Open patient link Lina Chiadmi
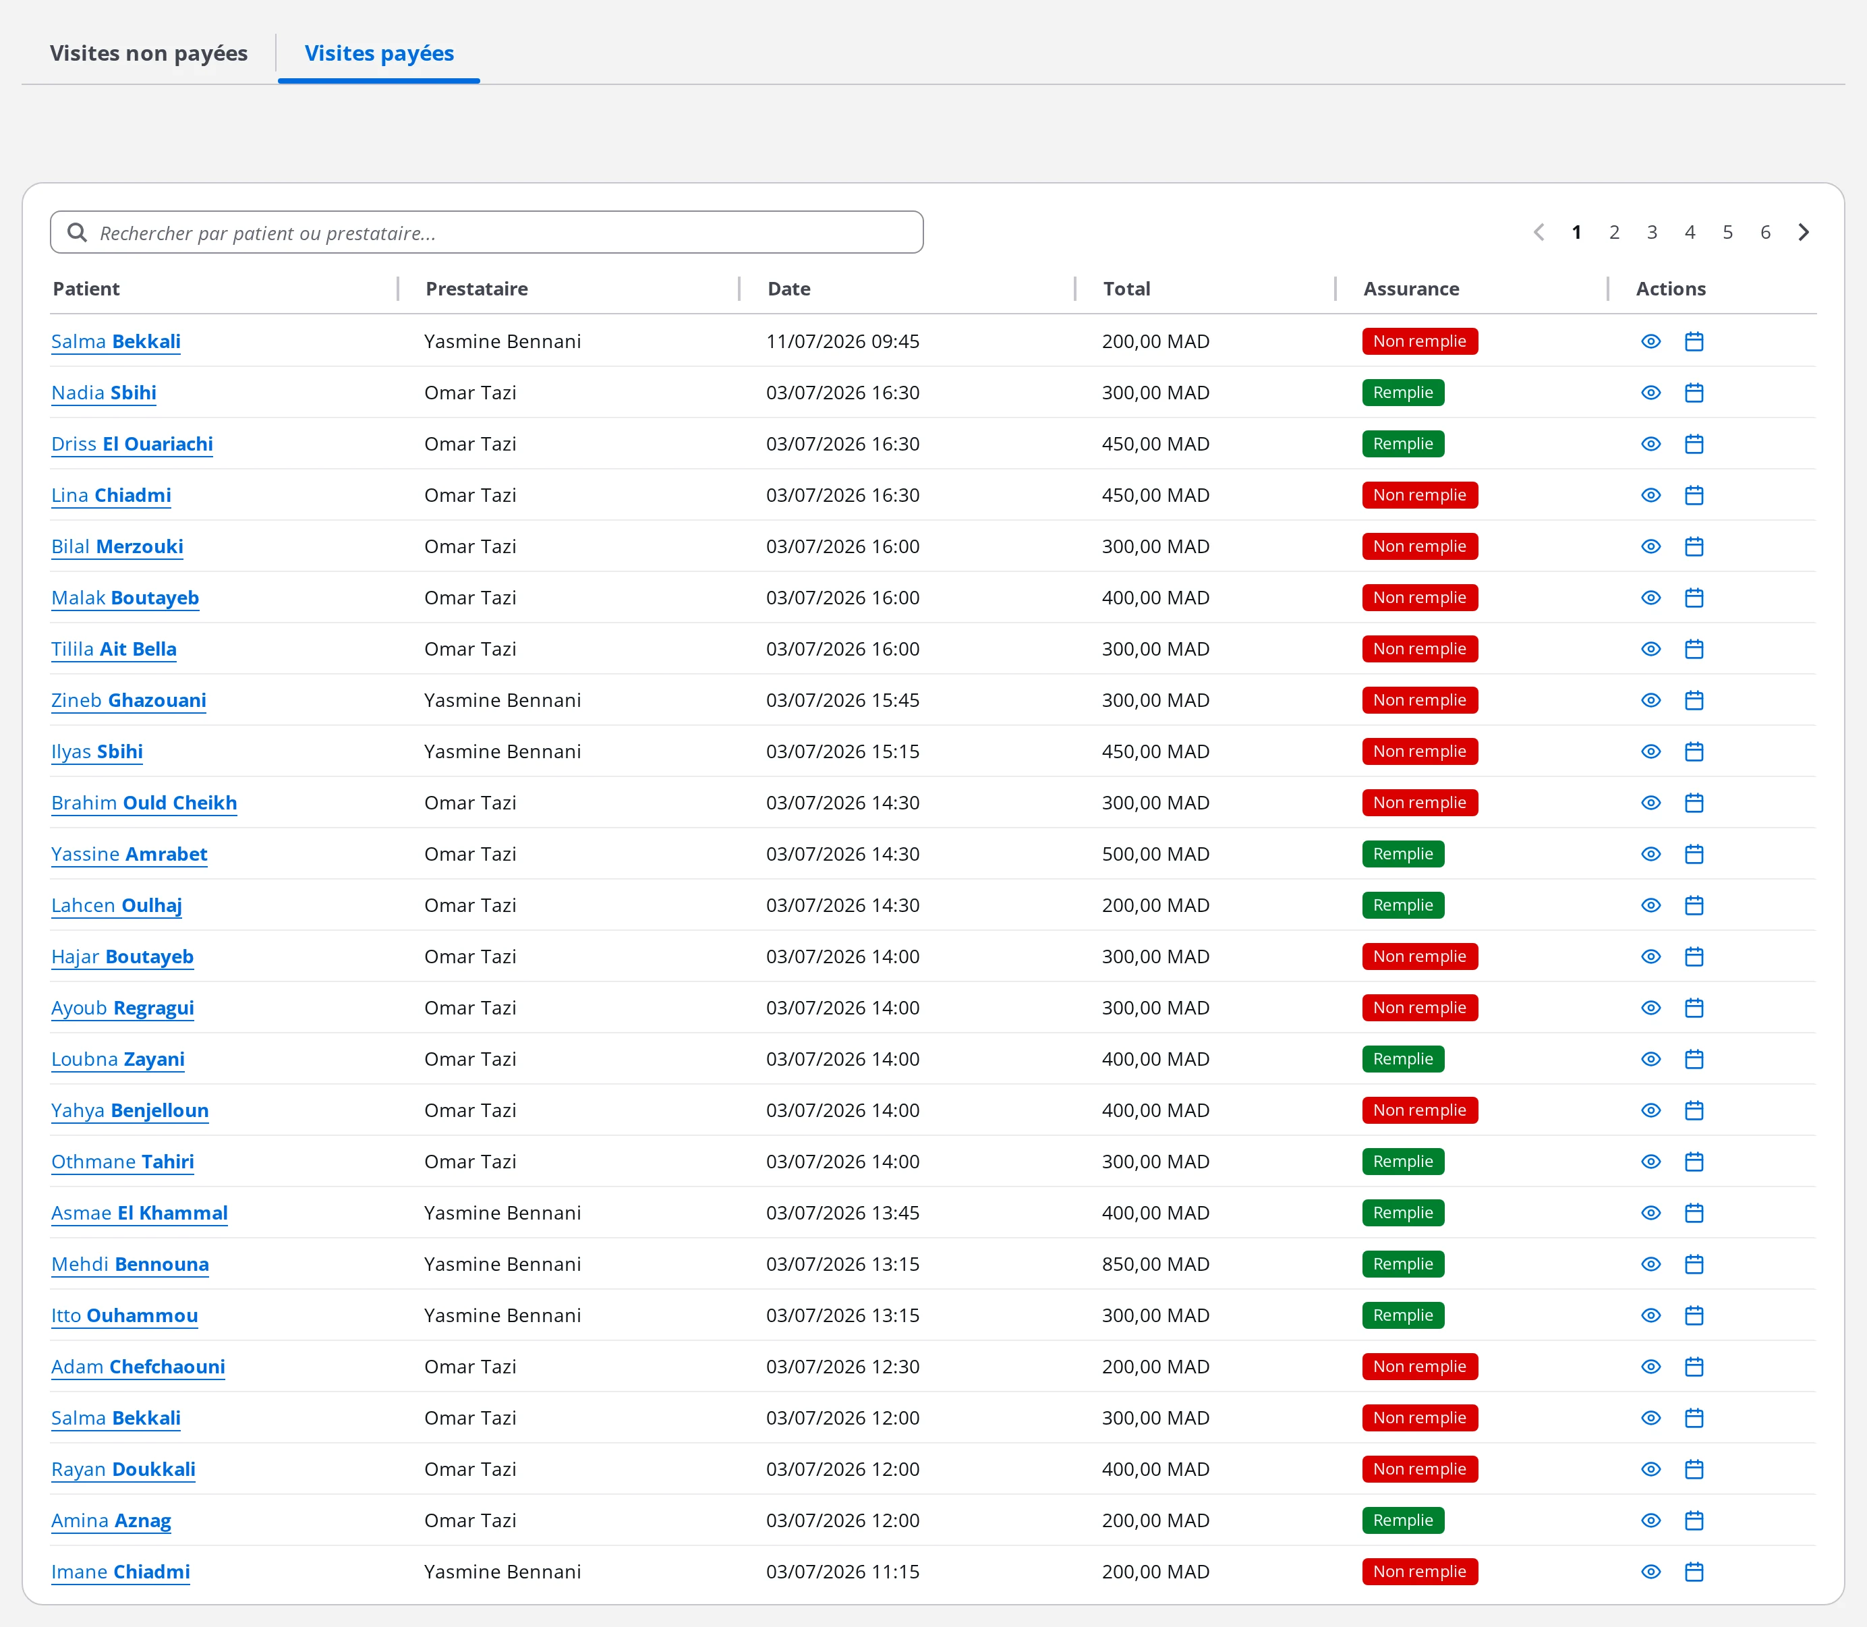This screenshot has height=1627, width=1867. [111, 496]
